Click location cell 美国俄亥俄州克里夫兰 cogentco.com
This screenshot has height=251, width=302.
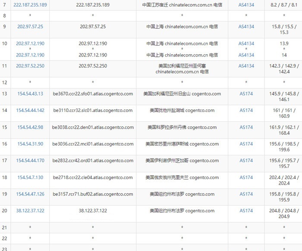[182, 177]
